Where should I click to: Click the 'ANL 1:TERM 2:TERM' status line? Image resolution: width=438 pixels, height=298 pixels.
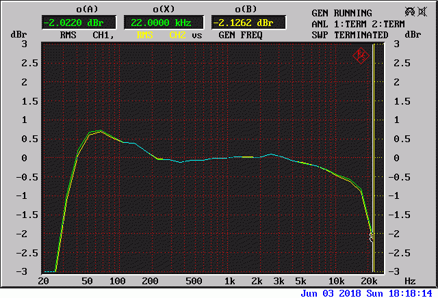pos(358,25)
